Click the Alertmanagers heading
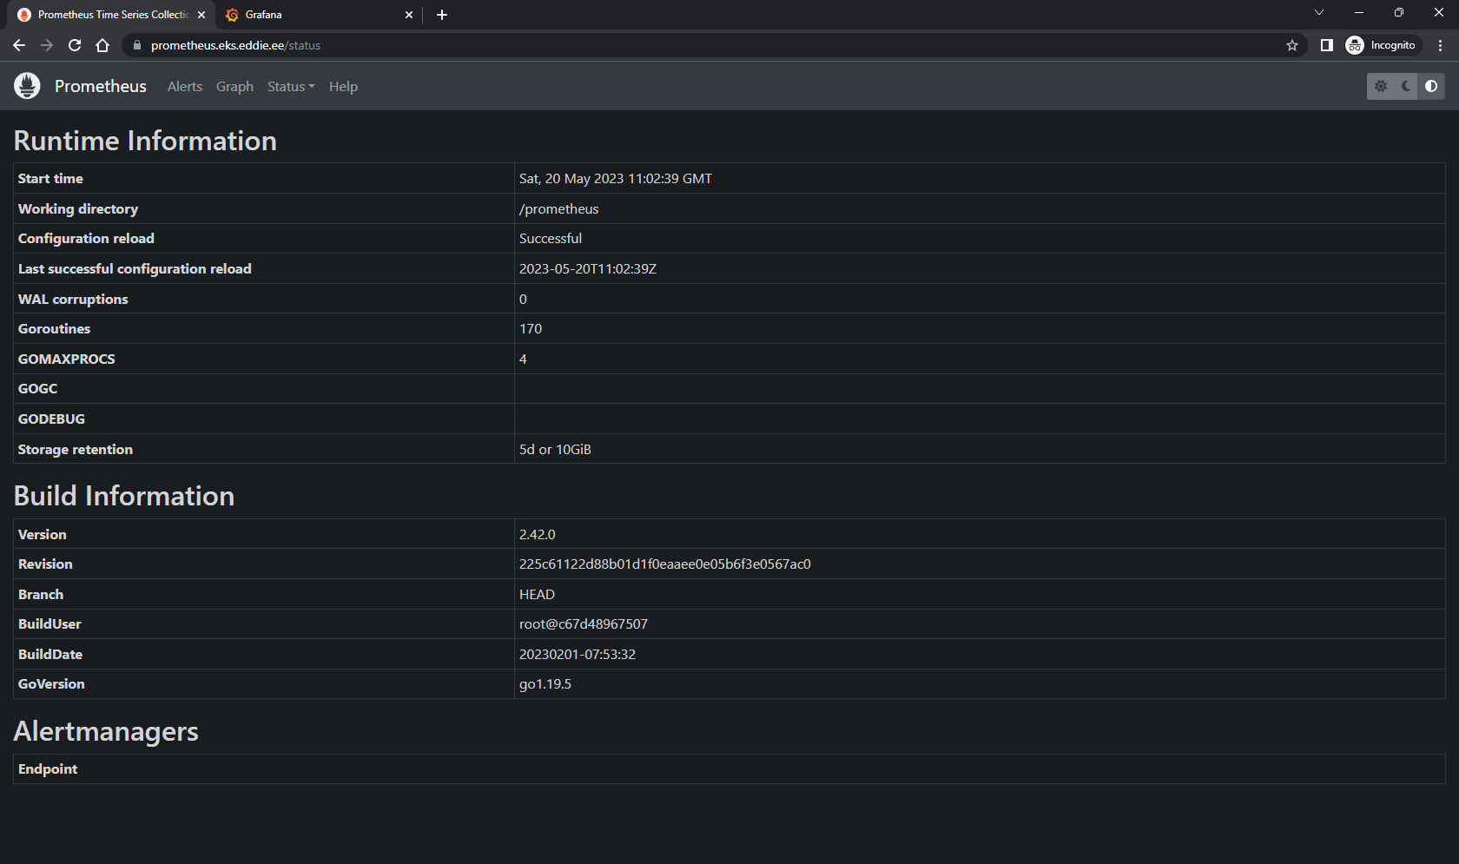 [x=106, y=731]
